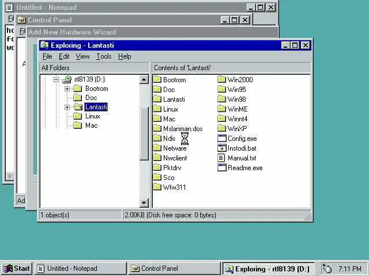Select the Instodi.bat batch file icon
Image resolution: width=369 pixels, height=276 pixels.
(x=221, y=148)
